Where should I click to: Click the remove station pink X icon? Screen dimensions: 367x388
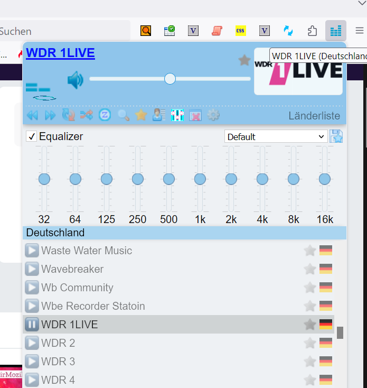[195, 115]
